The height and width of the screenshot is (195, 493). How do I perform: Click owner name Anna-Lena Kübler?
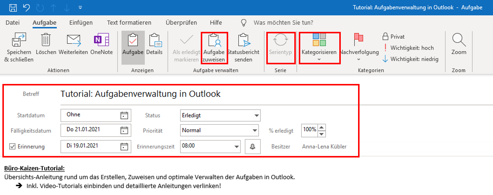(x=324, y=146)
